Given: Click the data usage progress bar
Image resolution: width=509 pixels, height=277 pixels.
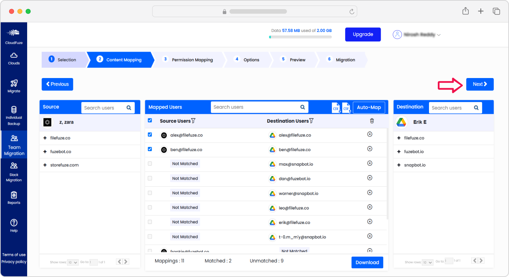Looking at the screenshot, I should point(300,37).
